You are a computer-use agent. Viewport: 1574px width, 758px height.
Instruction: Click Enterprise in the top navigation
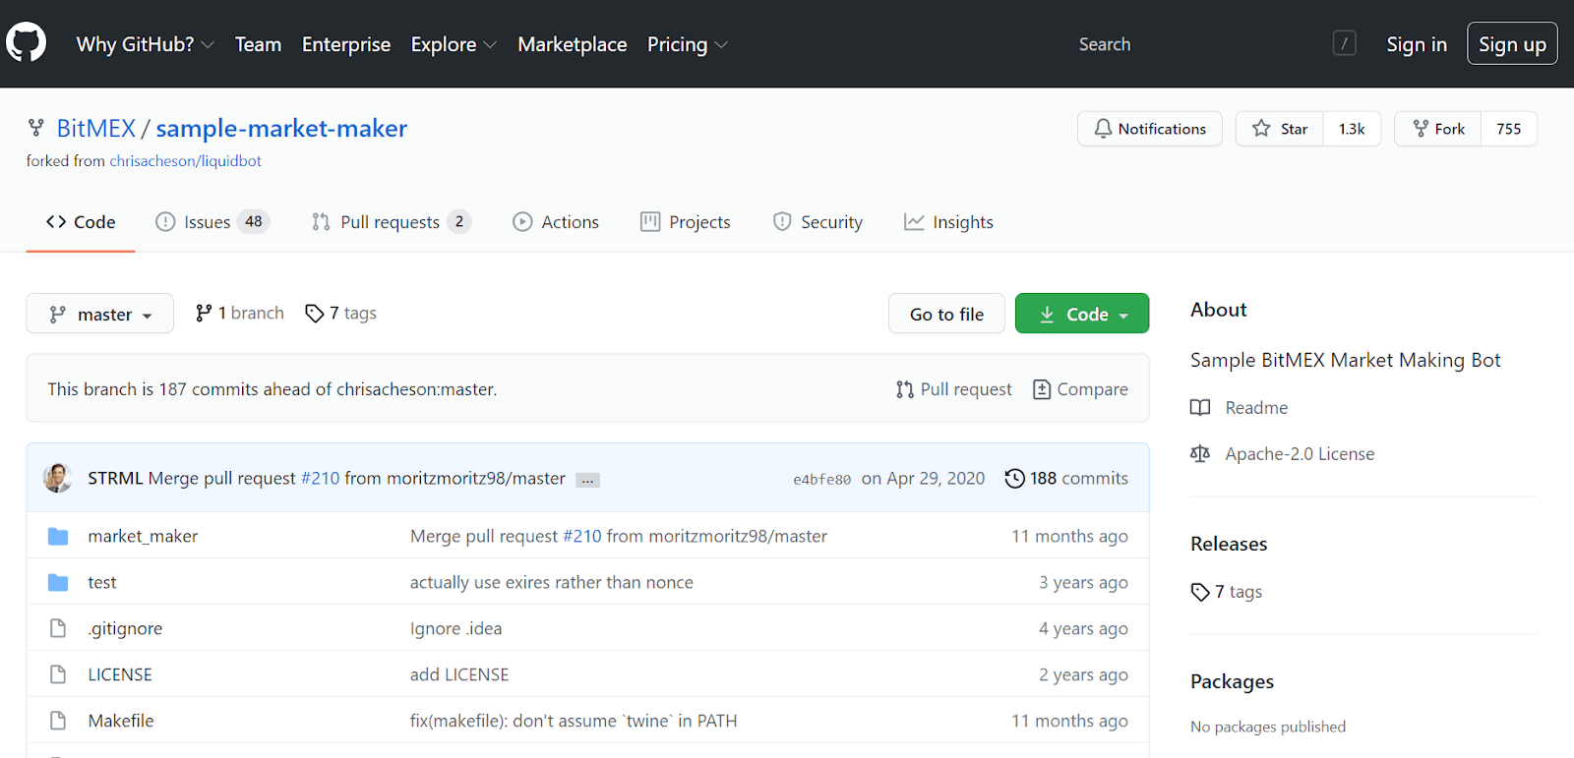point(346,44)
